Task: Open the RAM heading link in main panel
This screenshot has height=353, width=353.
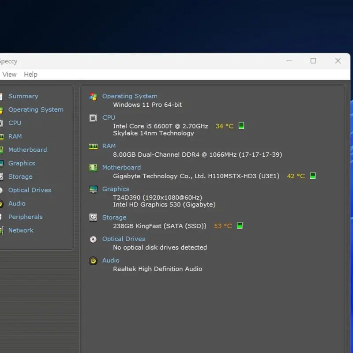Action: [109, 146]
